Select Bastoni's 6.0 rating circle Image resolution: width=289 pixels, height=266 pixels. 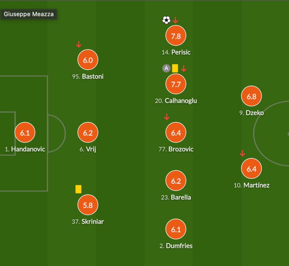88,60
